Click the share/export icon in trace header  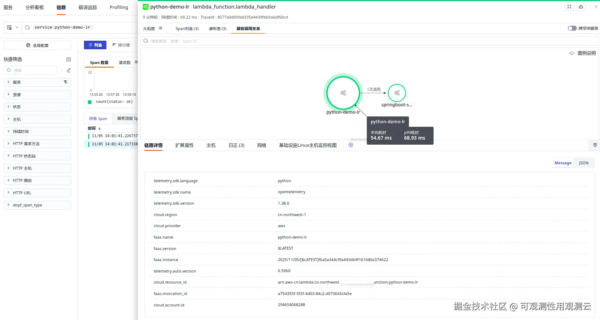tap(581, 7)
